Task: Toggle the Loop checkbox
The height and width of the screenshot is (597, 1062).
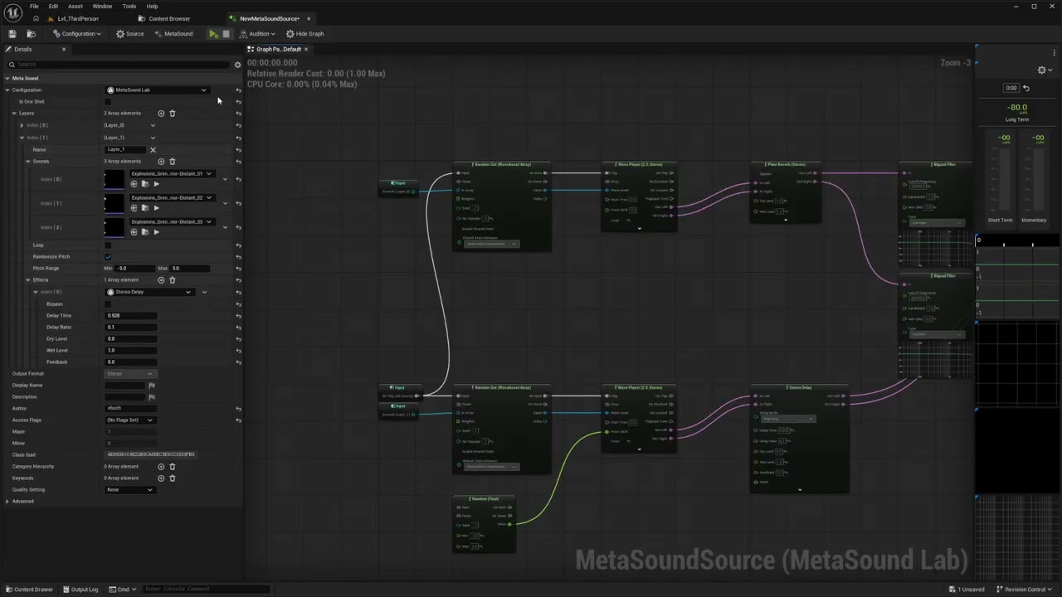Action: (x=108, y=245)
